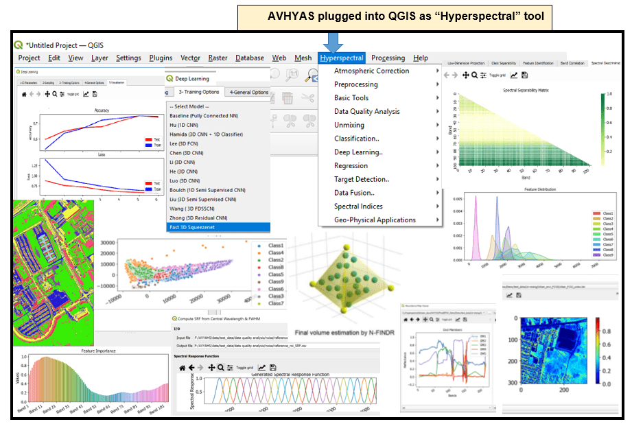Expand the Basic Tools submenu
Image resolution: width=632 pixels, height=424 pixels.
point(380,98)
